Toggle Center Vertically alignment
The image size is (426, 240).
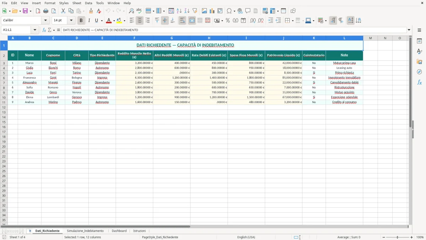click(x=165, y=21)
